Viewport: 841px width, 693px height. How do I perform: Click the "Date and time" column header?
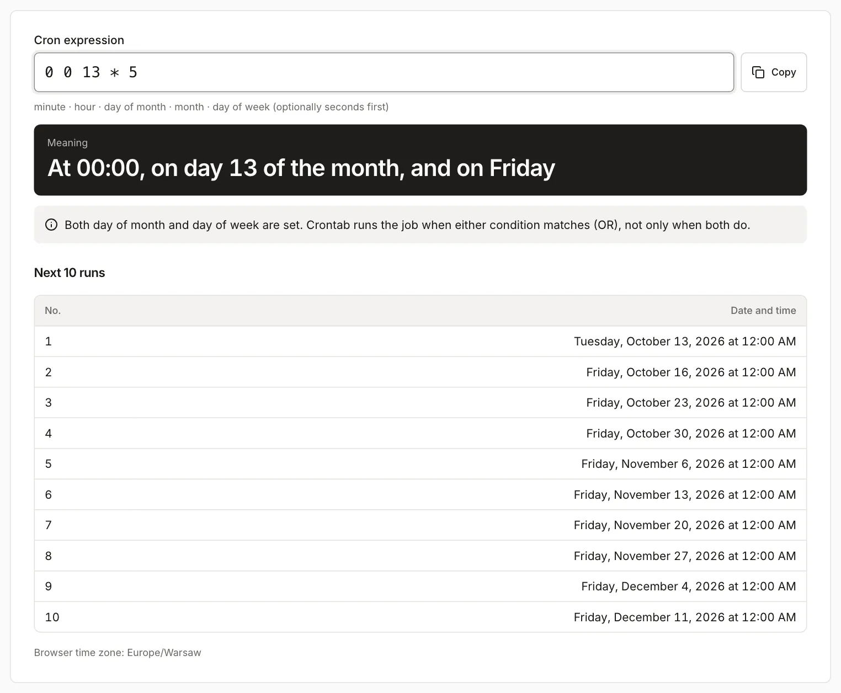coord(763,311)
